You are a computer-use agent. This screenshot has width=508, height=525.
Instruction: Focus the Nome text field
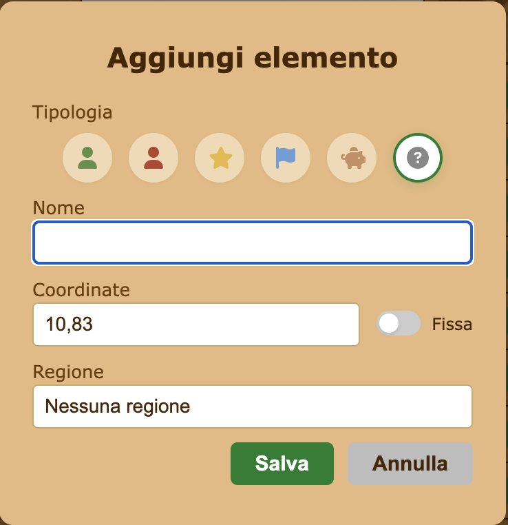(253, 243)
